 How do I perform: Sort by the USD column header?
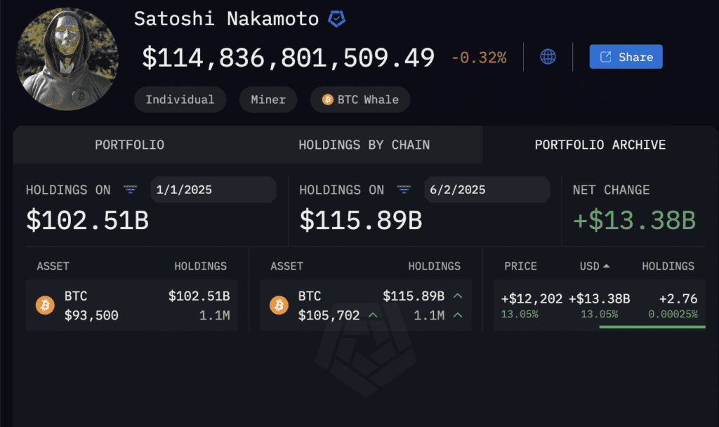pos(594,266)
